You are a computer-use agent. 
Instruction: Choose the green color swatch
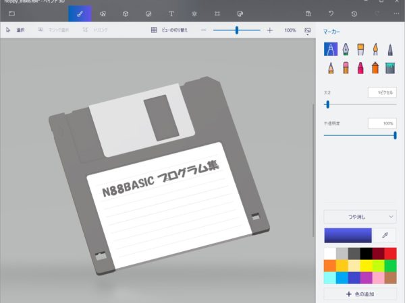391,266
